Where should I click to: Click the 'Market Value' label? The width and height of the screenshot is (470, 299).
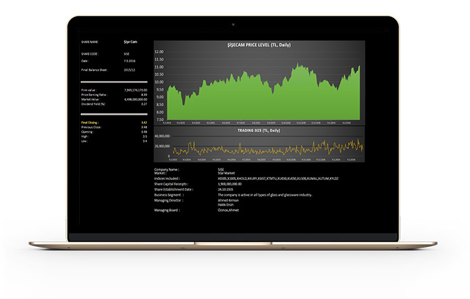[x=91, y=99]
